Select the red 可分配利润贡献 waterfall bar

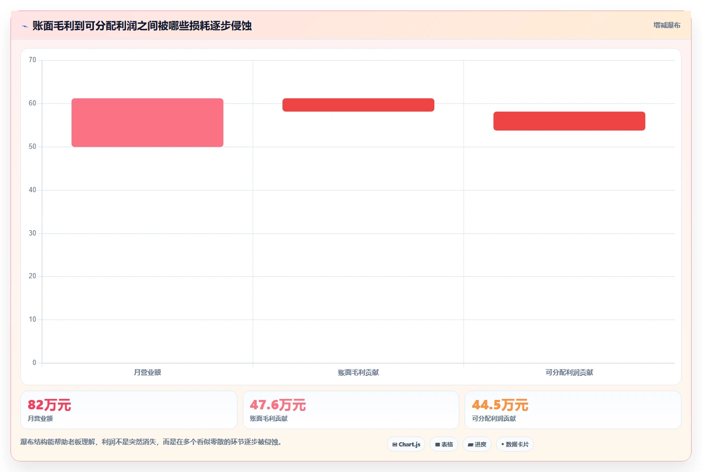point(569,121)
